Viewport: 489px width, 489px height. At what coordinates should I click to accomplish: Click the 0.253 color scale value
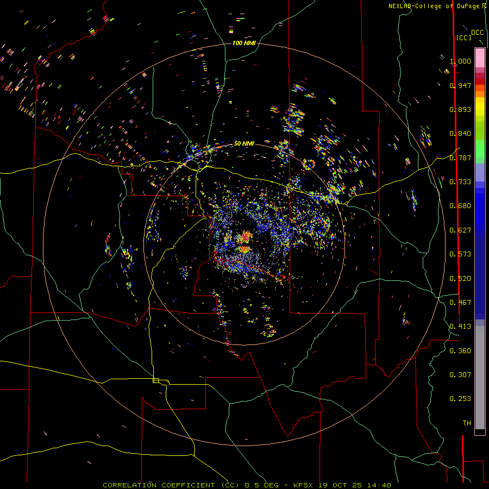point(460,399)
